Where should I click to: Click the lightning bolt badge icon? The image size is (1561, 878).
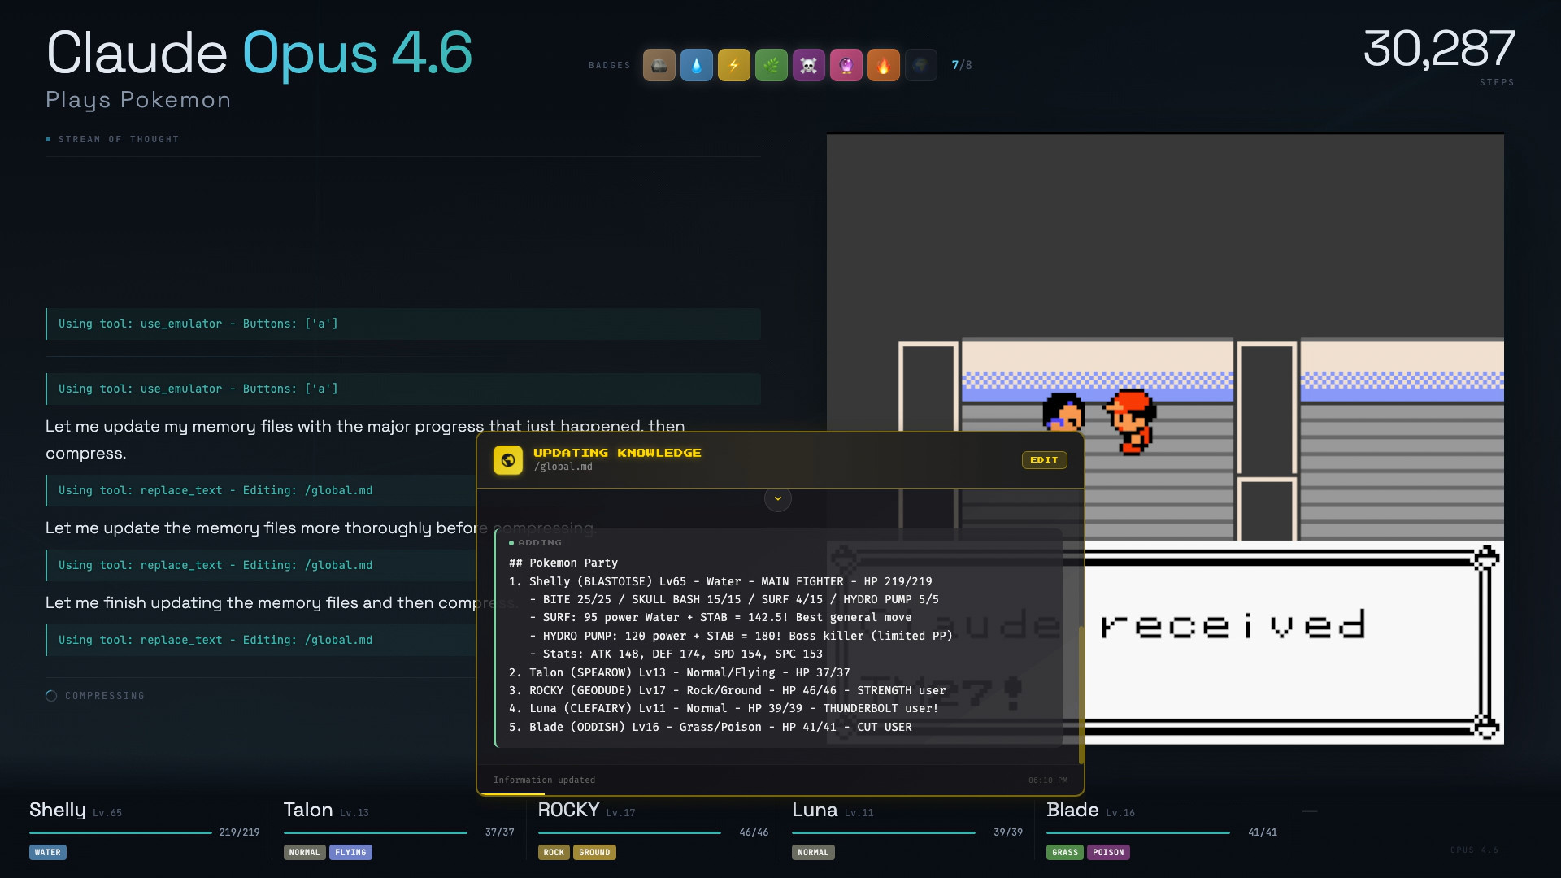pyautogui.click(x=733, y=65)
